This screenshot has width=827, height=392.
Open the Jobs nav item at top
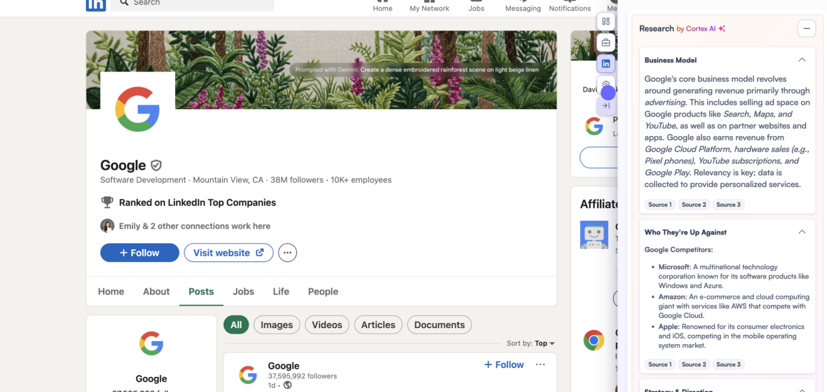pos(476,6)
